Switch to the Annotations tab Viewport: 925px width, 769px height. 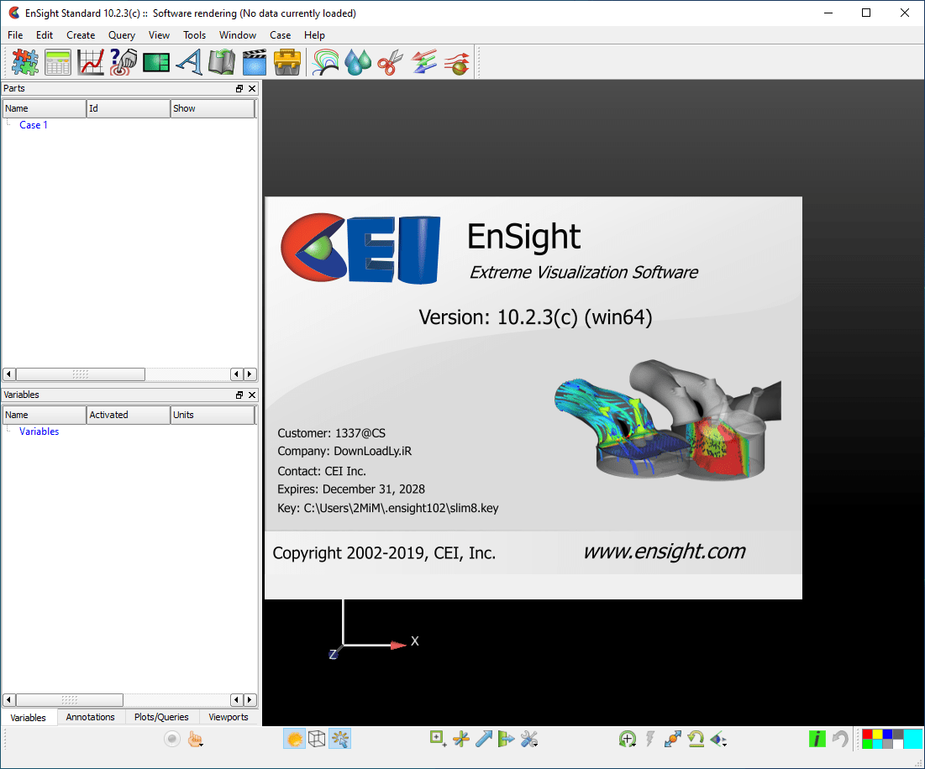90,717
